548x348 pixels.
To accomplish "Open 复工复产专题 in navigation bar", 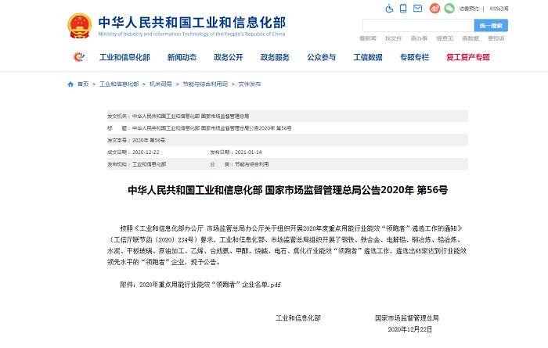I will (x=468, y=57).
